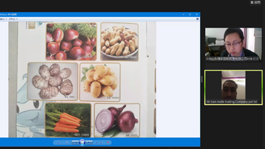Go to the previous photo
Image resolution: width=265 pixels, height=149 pixels.
[x=75, y=142]
